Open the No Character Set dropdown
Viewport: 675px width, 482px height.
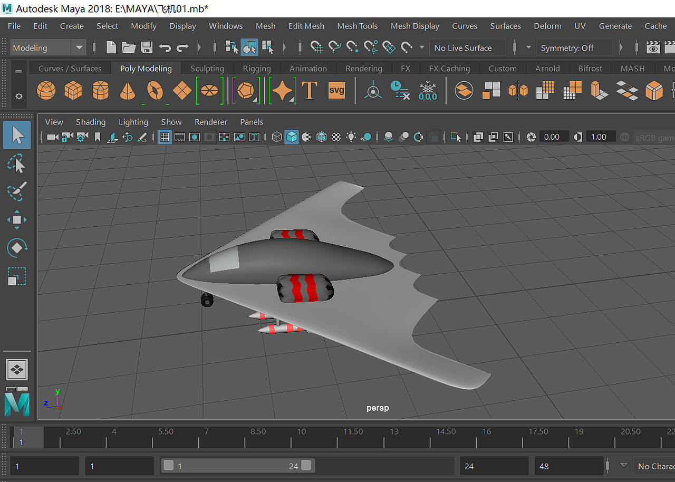click(x=654, y=466)
